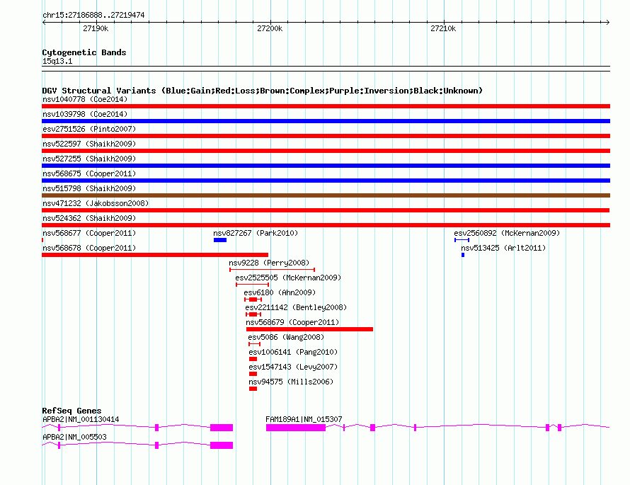Select the nsv515798 (Shaikh2009) label
630x485 pixels.
[x=89, y=188]
